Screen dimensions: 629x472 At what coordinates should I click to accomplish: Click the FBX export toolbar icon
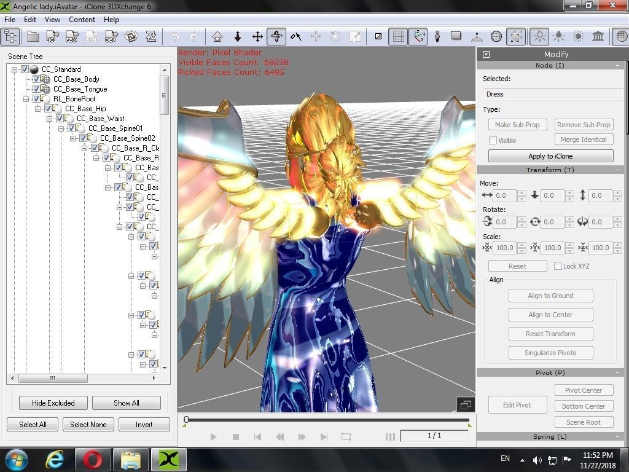[x=72, y=36]
